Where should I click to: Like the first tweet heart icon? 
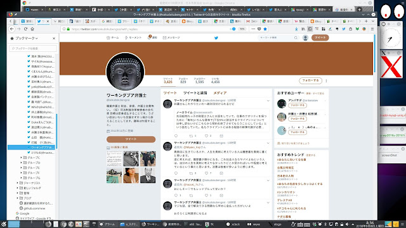point(206,136)
